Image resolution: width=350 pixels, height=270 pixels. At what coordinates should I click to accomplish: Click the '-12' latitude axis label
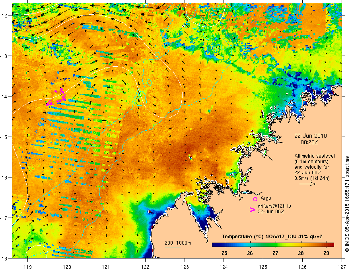(4, 15)
